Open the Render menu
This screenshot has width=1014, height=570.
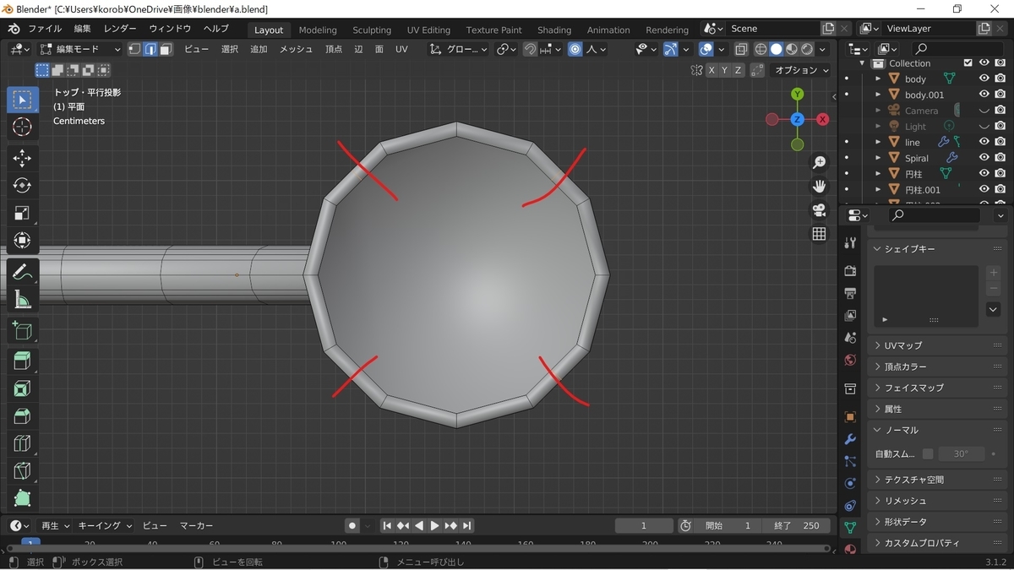click(120, 29)
